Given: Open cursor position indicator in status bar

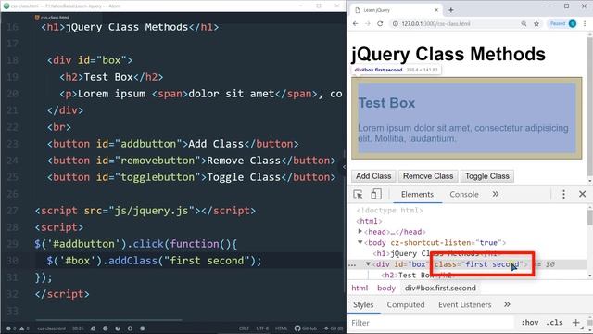Looking at the screenshot, I should 78,328.
